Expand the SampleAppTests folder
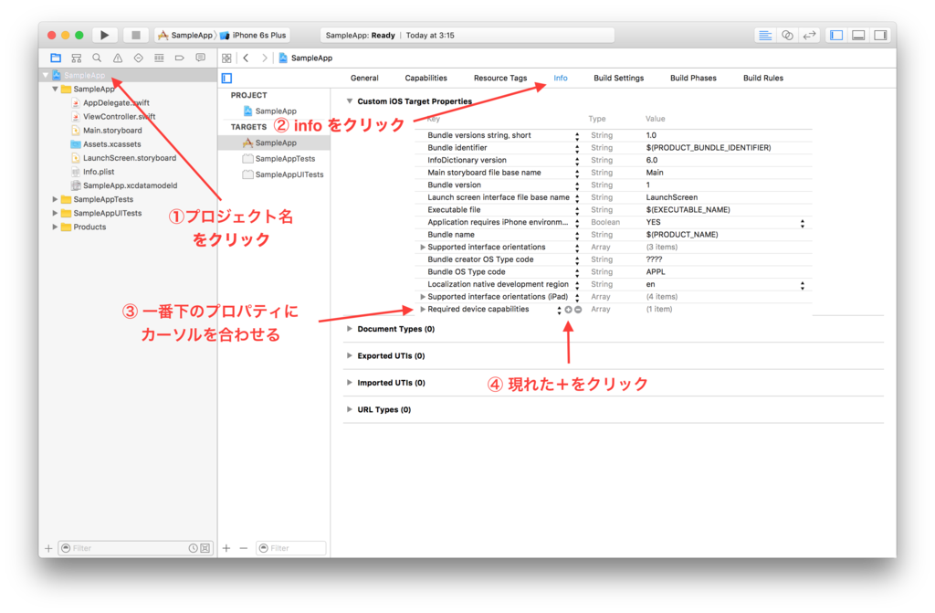 coord(55,199)
